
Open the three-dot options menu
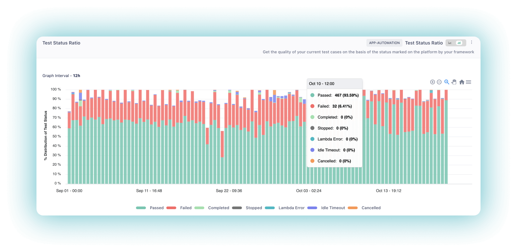472,42
